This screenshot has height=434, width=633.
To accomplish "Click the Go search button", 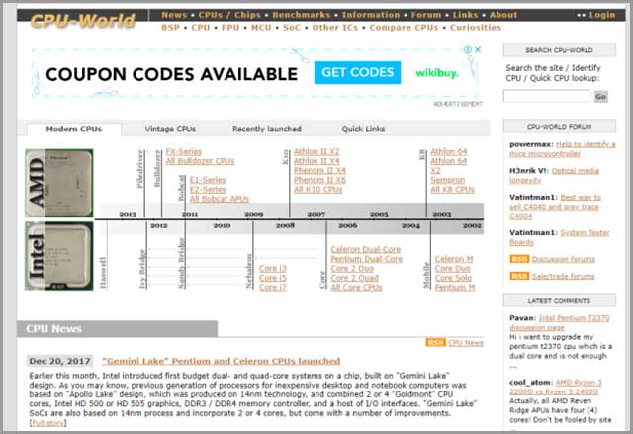I will tap(600, 97).
